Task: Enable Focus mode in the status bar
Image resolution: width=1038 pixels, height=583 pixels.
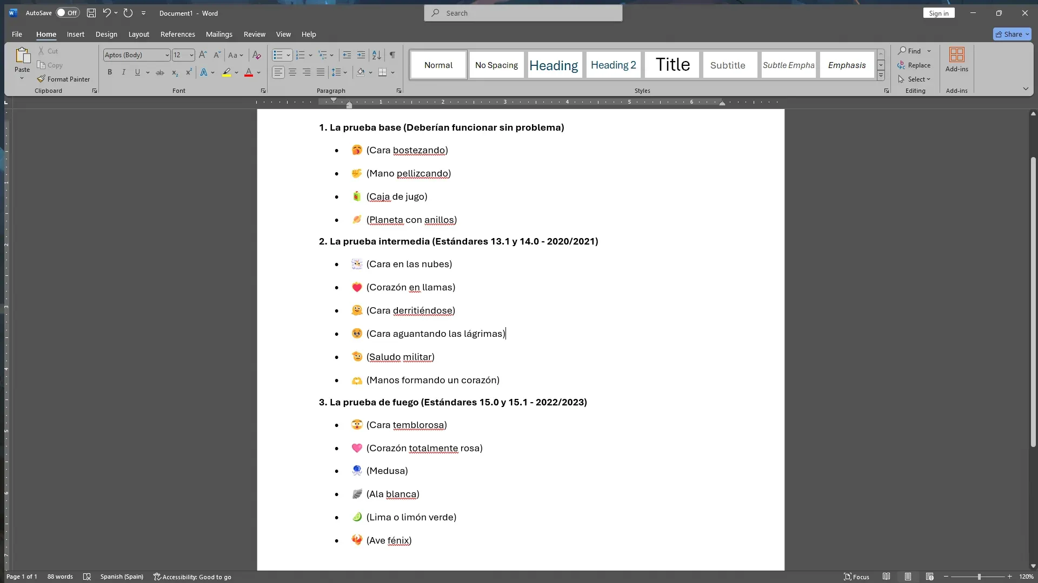Action: (x=857, y=577)
